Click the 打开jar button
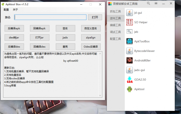 [x=40, y=37]
